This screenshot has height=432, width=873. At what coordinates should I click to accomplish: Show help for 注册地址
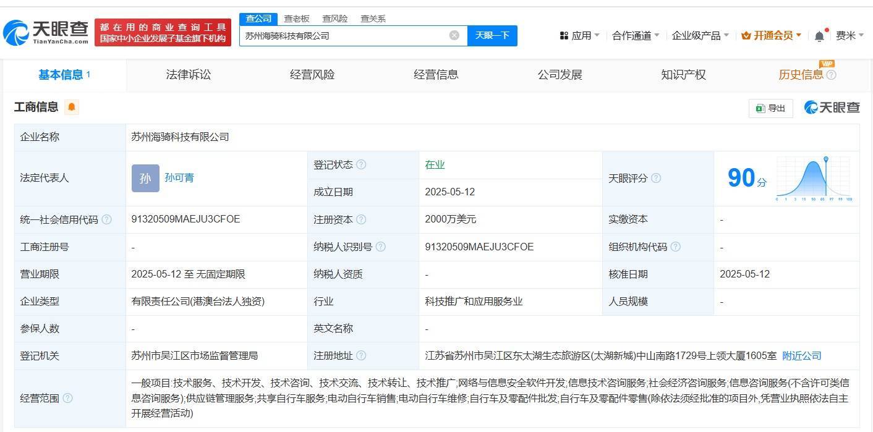361,355
